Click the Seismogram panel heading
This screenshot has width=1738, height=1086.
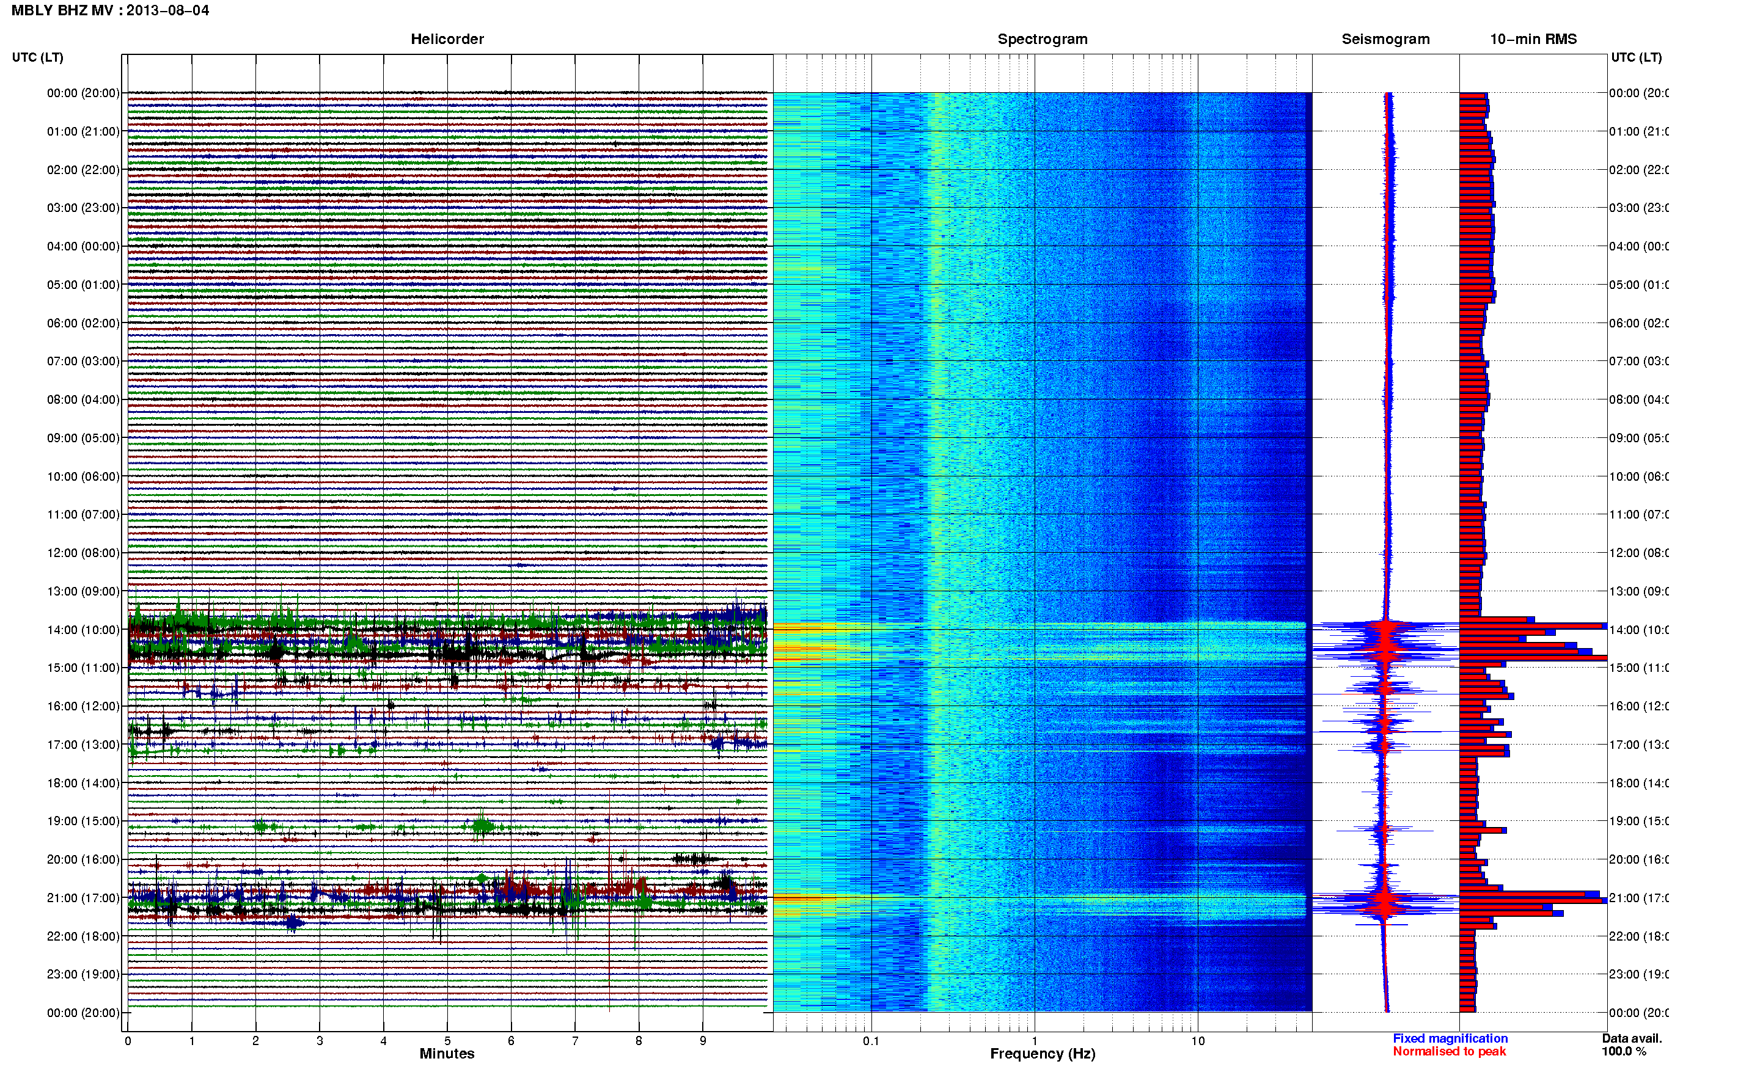point(1385,40)
